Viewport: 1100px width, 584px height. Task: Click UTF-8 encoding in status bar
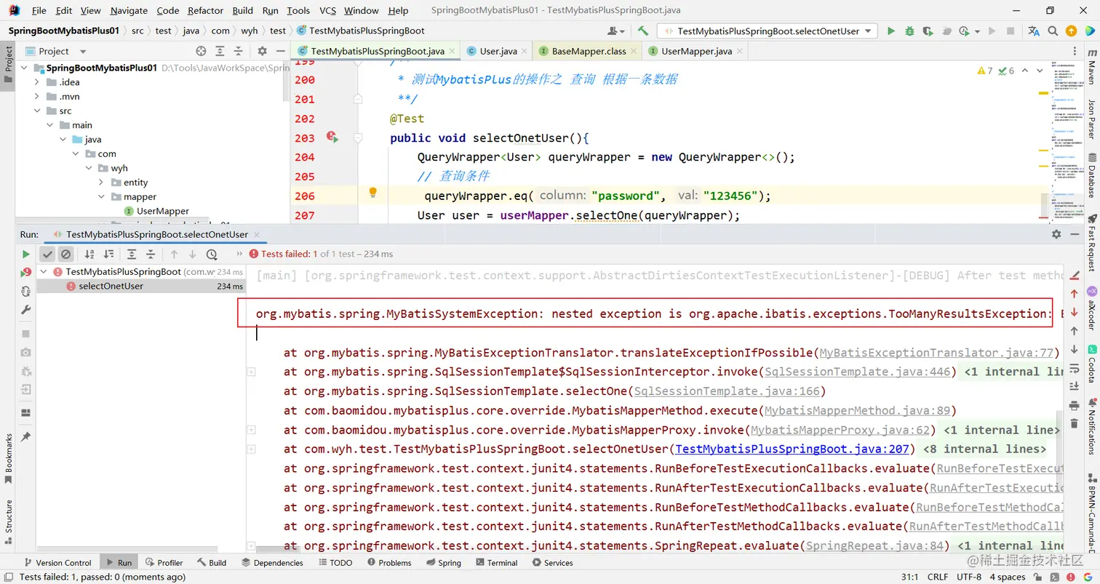click(970, 577)
